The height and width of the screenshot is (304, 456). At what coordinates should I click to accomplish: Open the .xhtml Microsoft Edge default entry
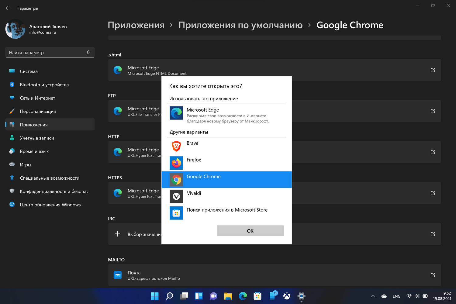275,70
